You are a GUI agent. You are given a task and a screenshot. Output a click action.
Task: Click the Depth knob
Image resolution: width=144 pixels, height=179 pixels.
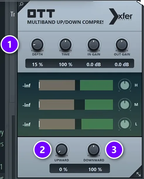point(37,45)
